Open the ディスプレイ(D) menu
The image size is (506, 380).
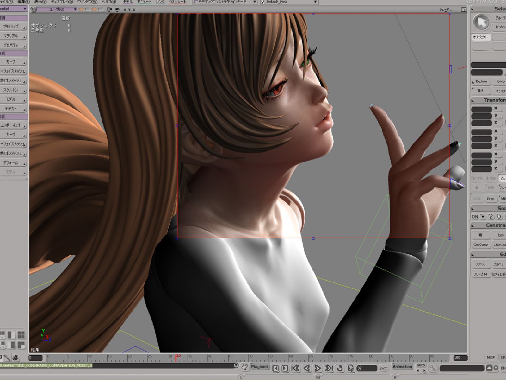62,2
